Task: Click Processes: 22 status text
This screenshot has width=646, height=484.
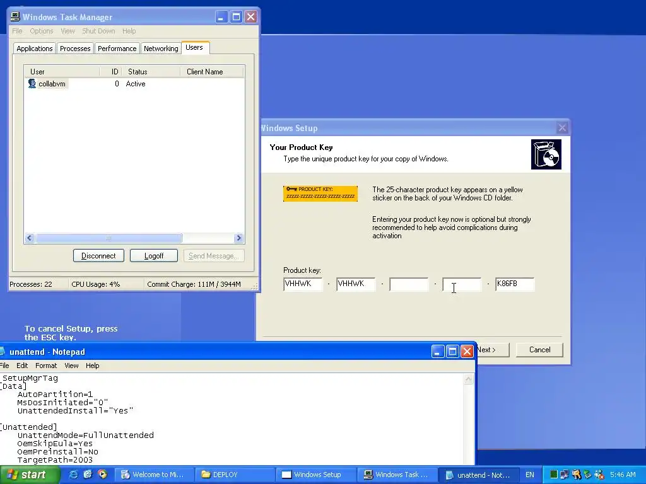Action: click(x=31, y=284)
